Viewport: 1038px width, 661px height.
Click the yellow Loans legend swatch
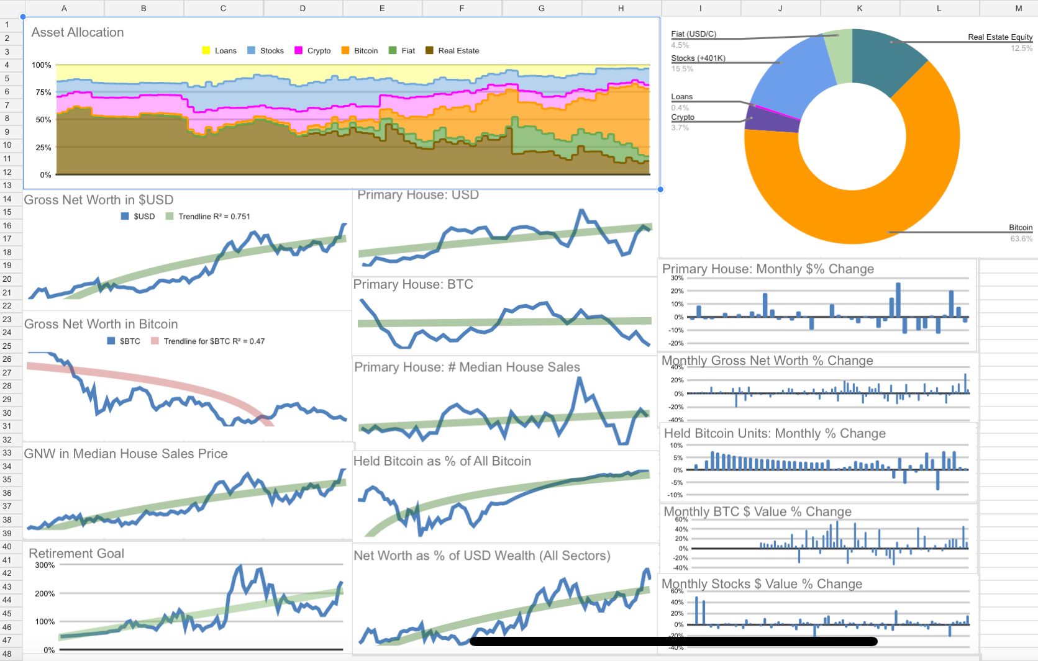[206, 51]
